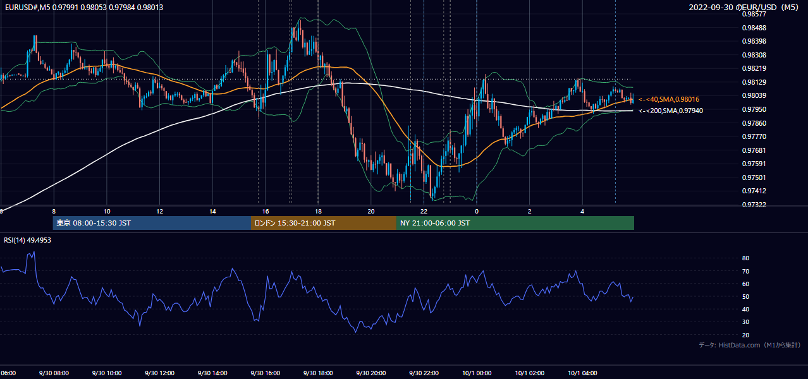Click the 9/30 08:00 date label

(x=54, y=373)
